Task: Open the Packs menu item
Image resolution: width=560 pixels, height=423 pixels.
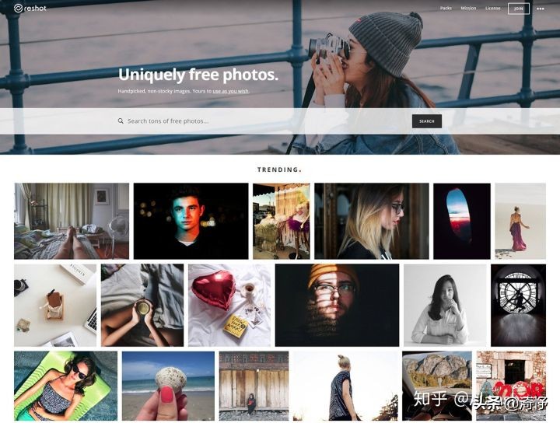Action: point(446,9)
